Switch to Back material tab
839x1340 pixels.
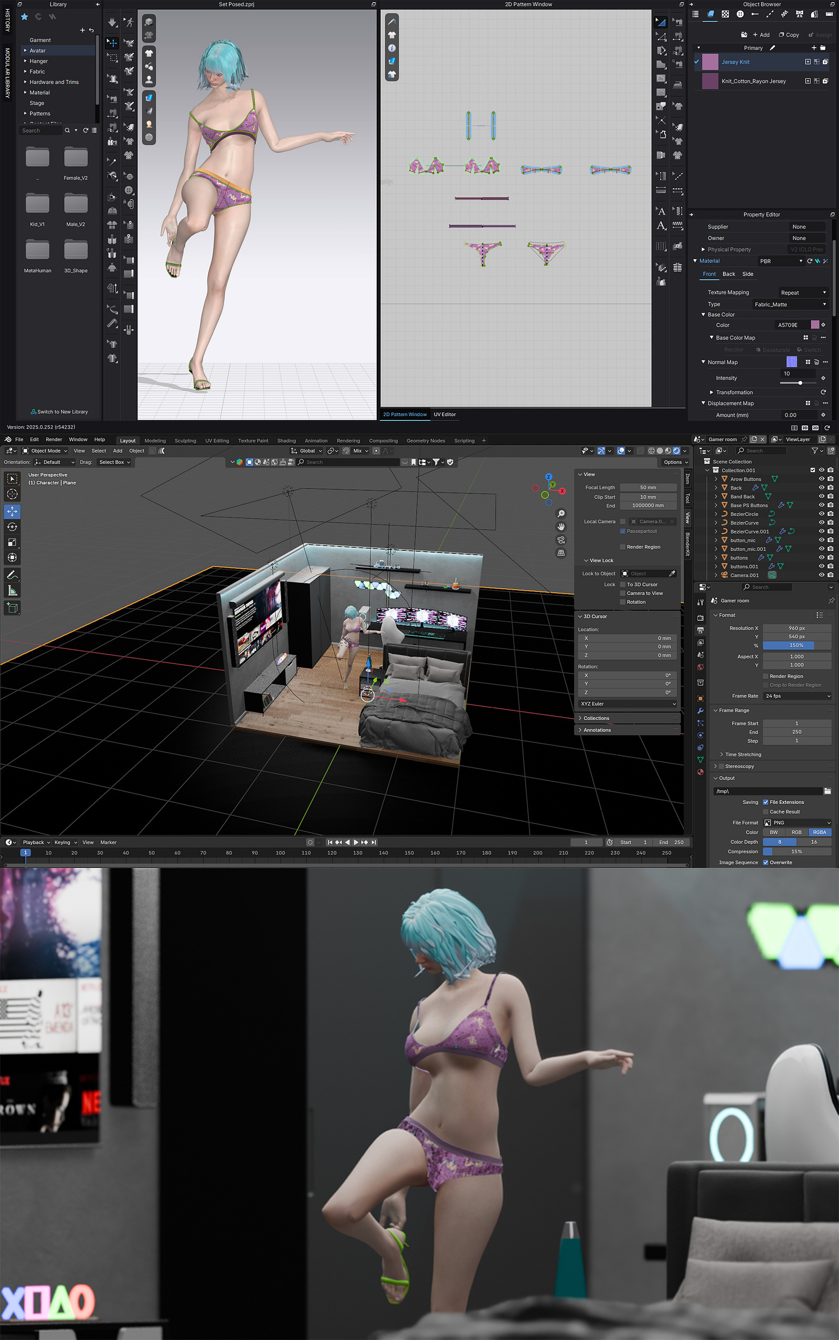click(729, 274)
